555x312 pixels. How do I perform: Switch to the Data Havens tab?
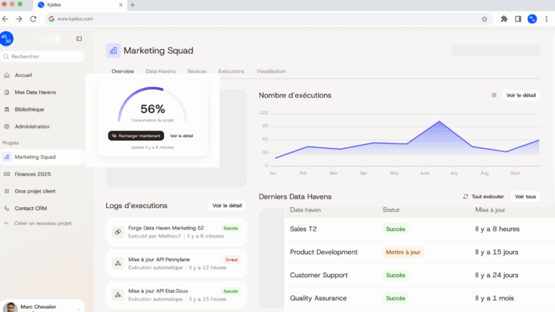[x=160, y=71]
